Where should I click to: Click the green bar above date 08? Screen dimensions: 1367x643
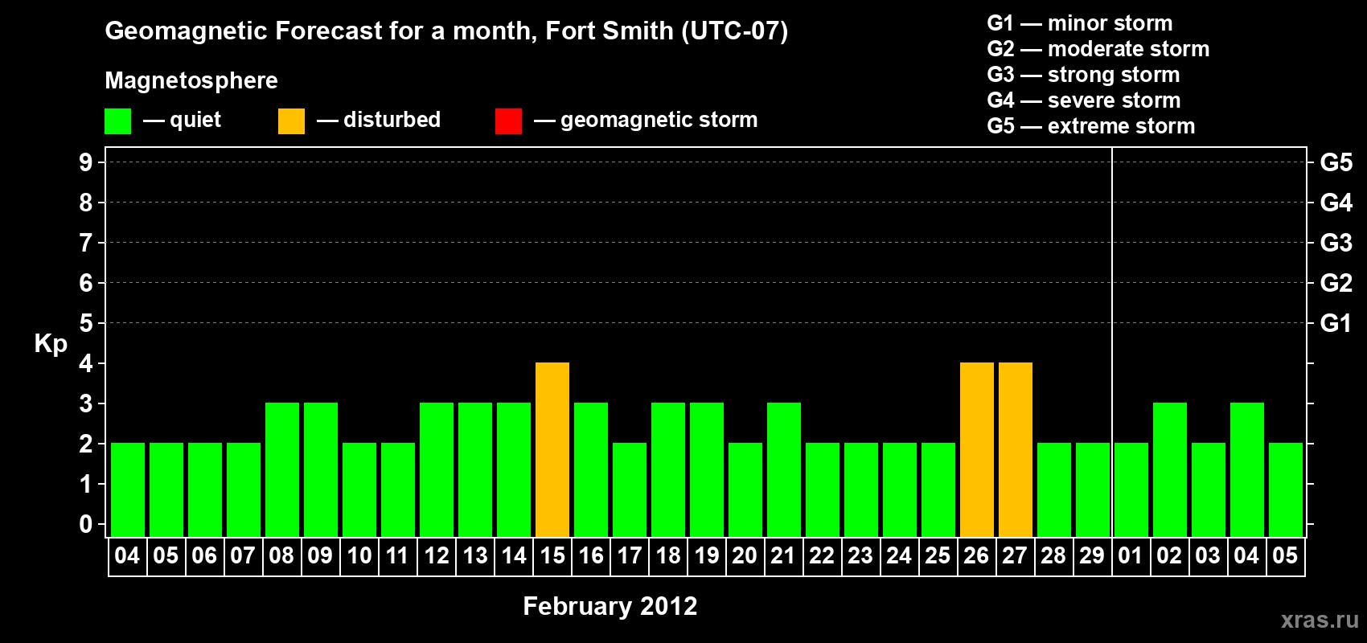coord(282,469)
